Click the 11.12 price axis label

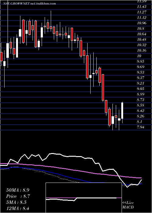pos(142,18)
